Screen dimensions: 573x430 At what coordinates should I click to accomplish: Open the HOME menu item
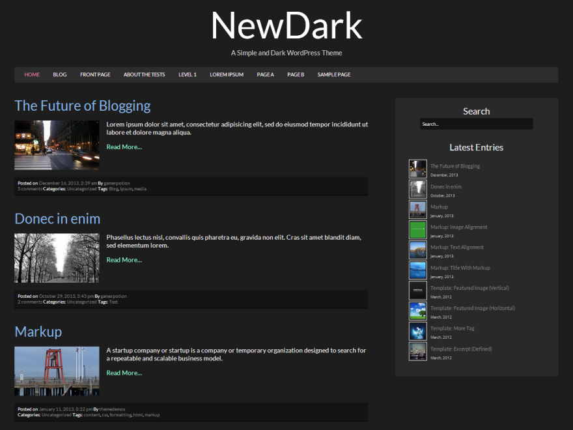pos(31,74)
